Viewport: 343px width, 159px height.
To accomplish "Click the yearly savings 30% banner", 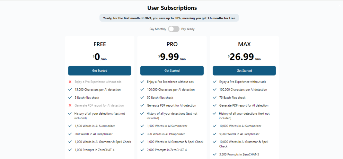I will pyautogui.click(x=169, y=18).
